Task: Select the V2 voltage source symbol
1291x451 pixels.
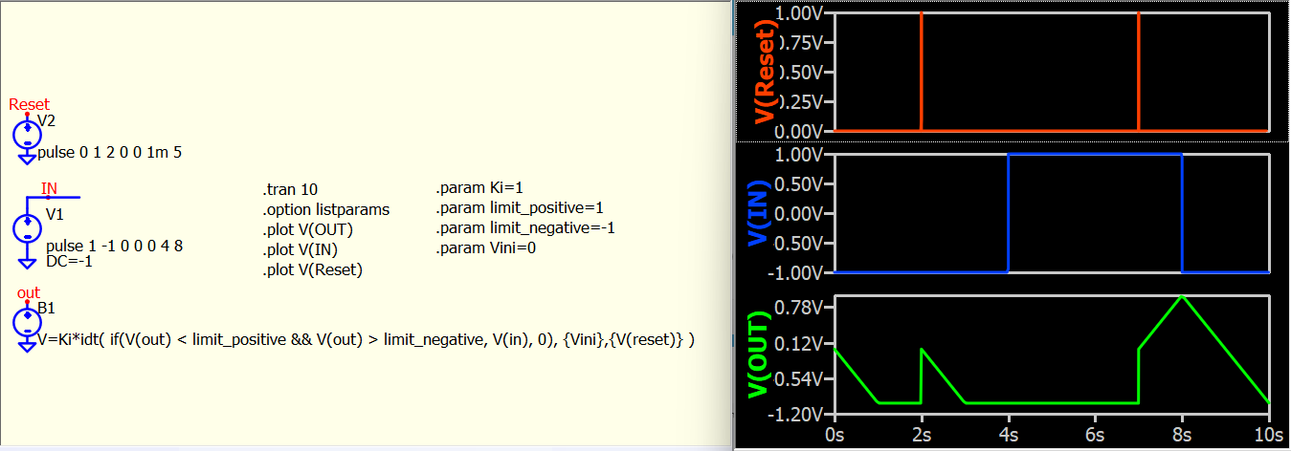Action: click(27, 134)
